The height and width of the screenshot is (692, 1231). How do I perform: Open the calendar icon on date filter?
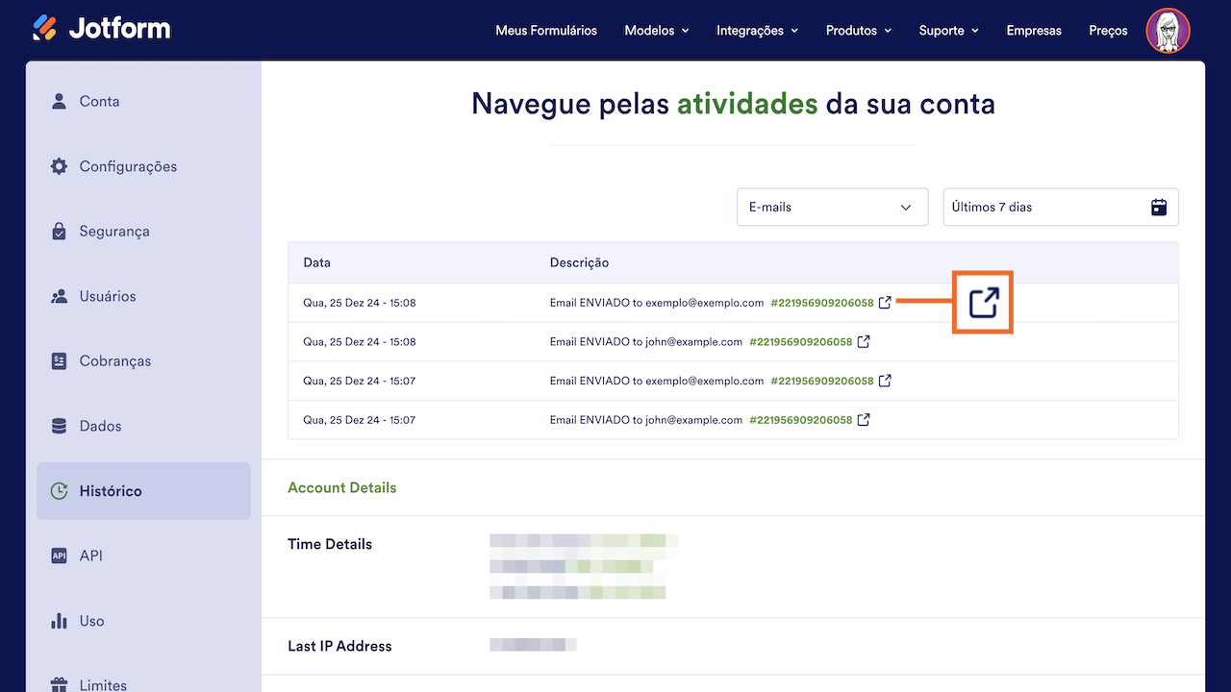click(1158, 207)
